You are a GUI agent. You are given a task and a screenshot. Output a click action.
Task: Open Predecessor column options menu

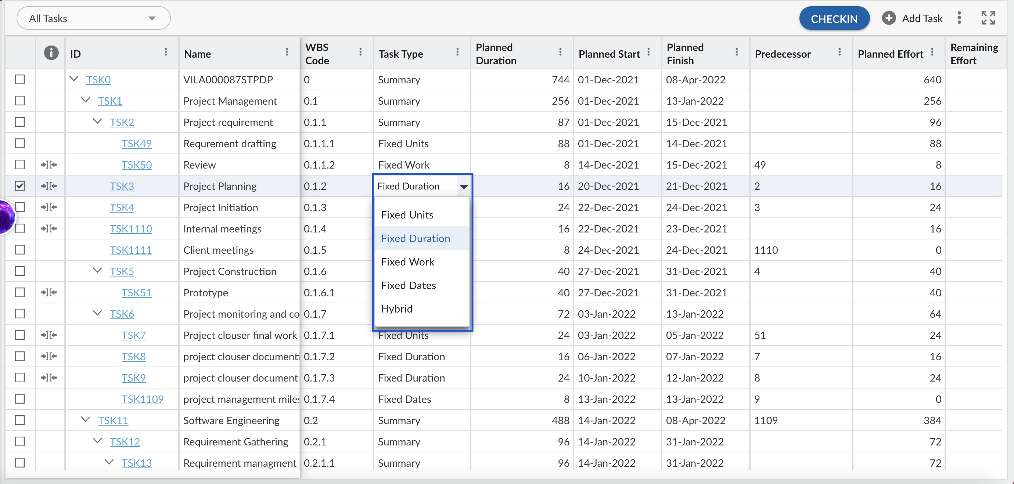click(x=839, y=53)
